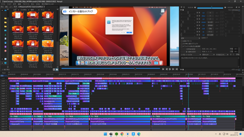Jump to the end of the preview
The width and height of the screenshot is (244, 137).
(x=177, y=69)
